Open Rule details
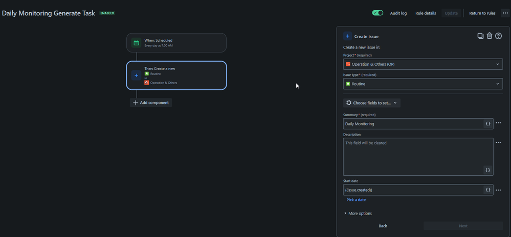This screenshot has width=511, height=237. 426,13
